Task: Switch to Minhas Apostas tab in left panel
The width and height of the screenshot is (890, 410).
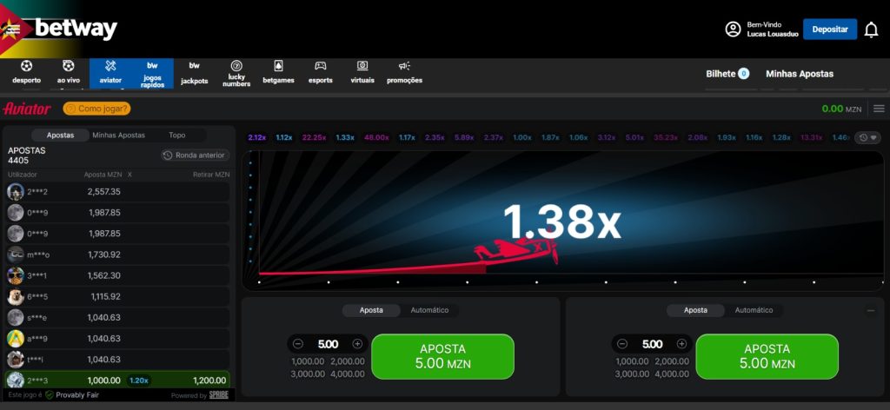Action: coord(118,135)
